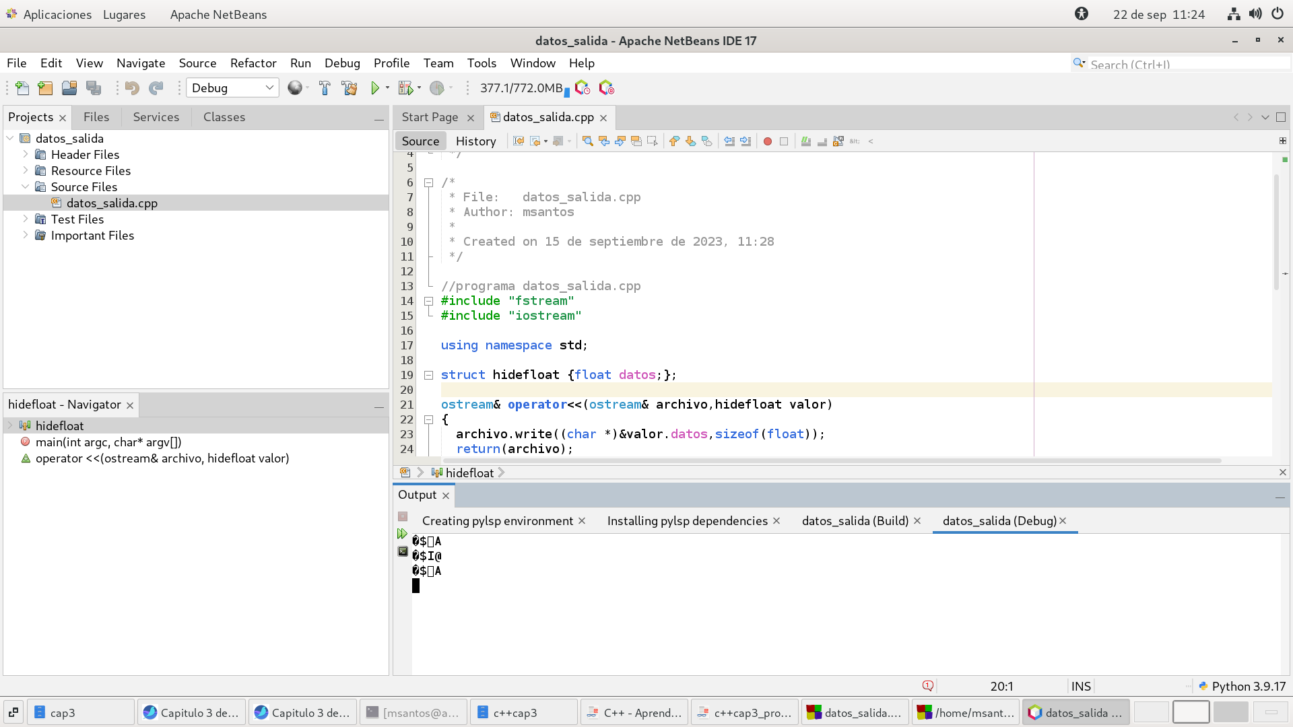Viewport: 1293px width, 727px height.
Task: Toggle the rectangular selection editor button
Action: [x=652, y=141]
